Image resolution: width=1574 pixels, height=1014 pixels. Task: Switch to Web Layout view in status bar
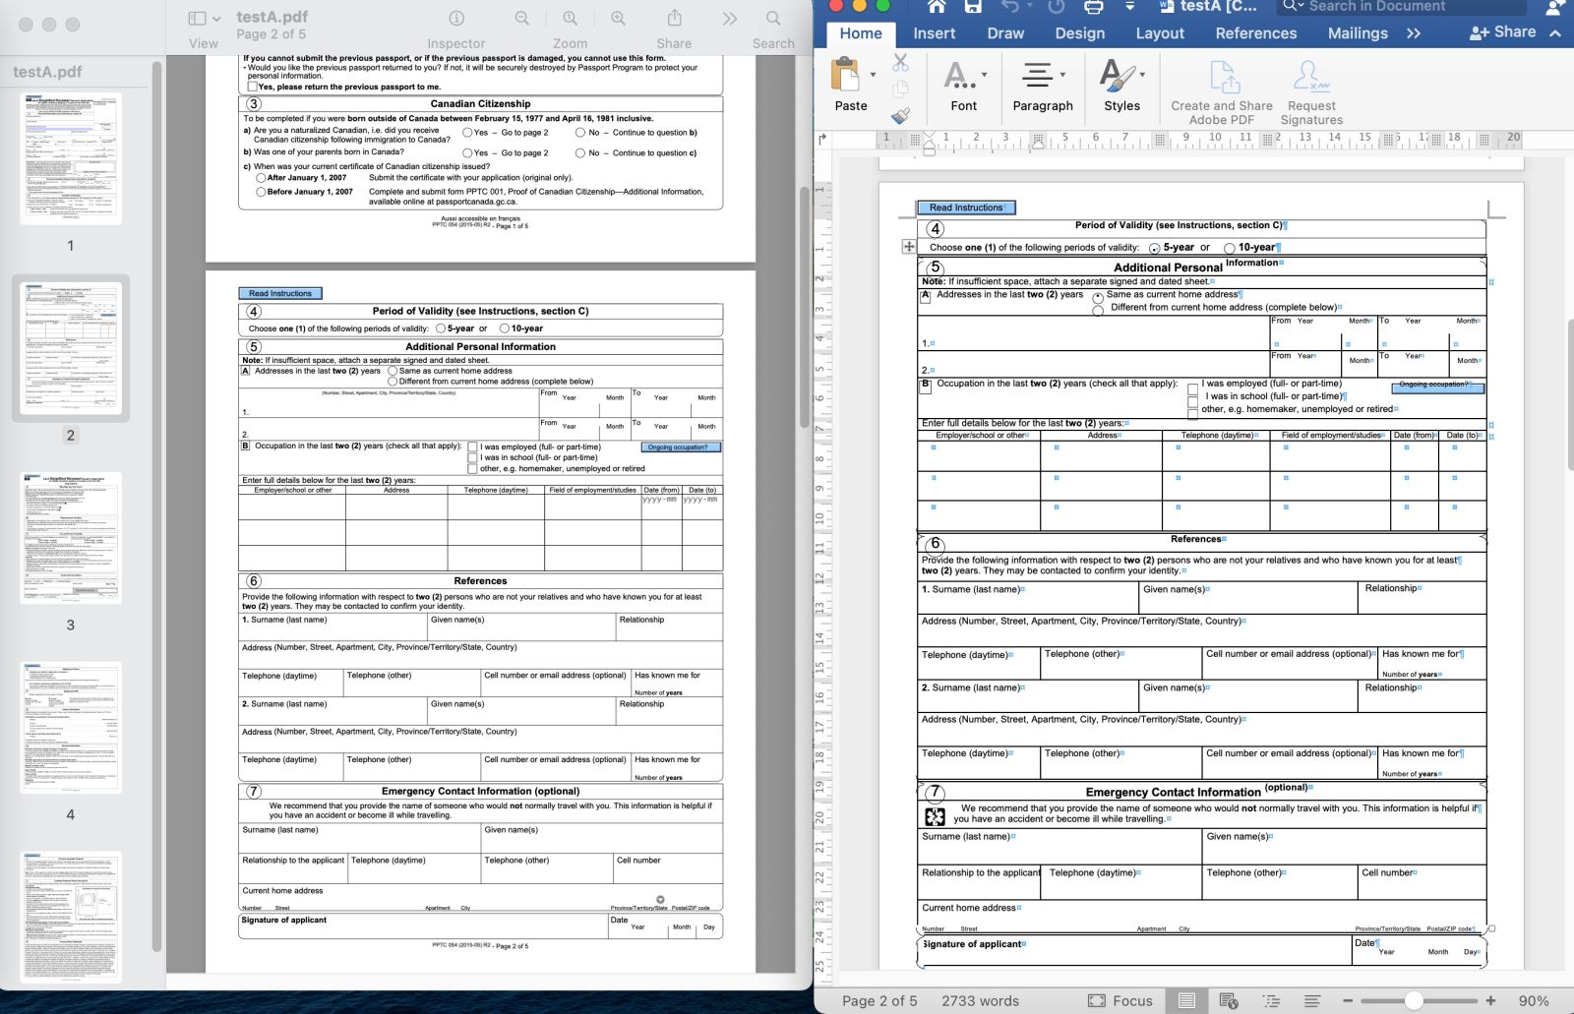click(1229, 1000)
